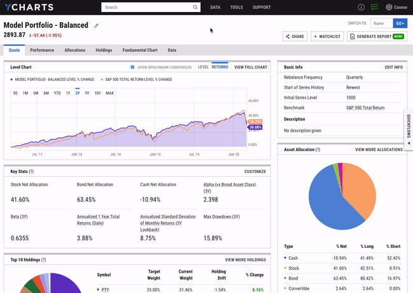This screenshot has height=293, width=413.
Task: Switch to the Allocations tab
Action: click(75, 50)
